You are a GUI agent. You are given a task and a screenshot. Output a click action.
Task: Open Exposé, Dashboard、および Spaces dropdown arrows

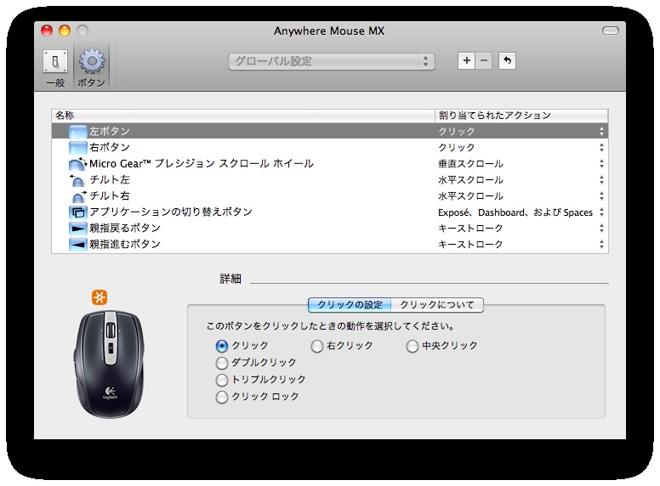point(601,212)
